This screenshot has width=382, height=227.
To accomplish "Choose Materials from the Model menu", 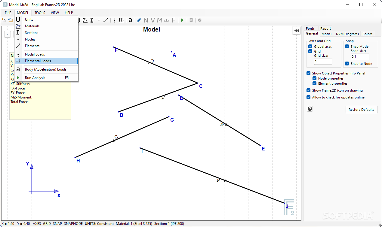I will [46, 26].
